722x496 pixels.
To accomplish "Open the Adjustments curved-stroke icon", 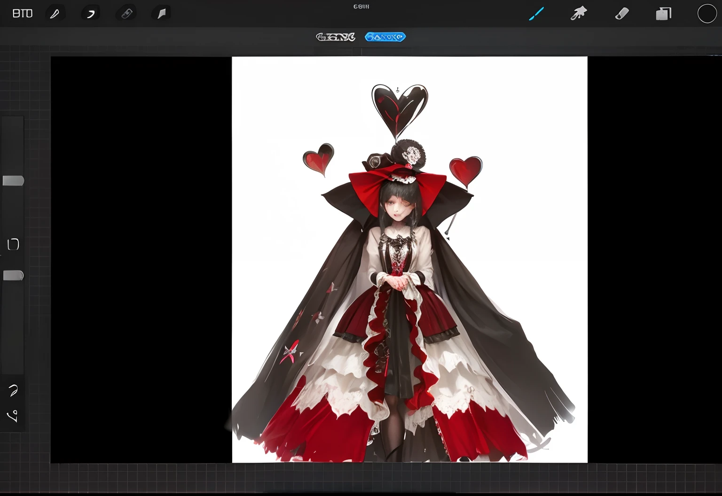I will [90, 14].
